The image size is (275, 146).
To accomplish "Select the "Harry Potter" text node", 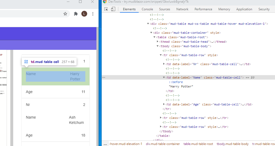I will click(181, 86).
